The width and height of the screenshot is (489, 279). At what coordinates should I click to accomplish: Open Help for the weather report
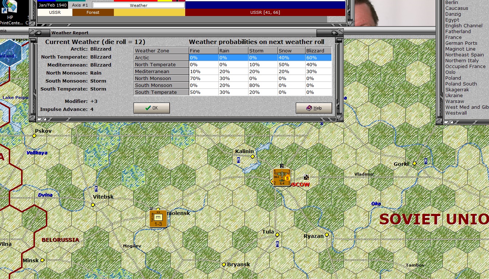click(x=314, y=108)
